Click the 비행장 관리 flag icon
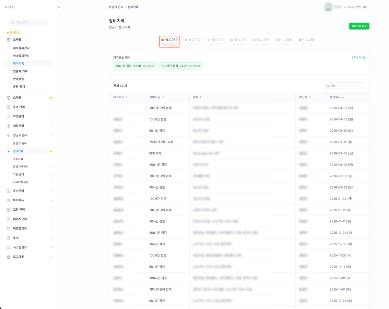Image resolution: width=389 pixels, height=309 pixels. [x=8, y=229]
